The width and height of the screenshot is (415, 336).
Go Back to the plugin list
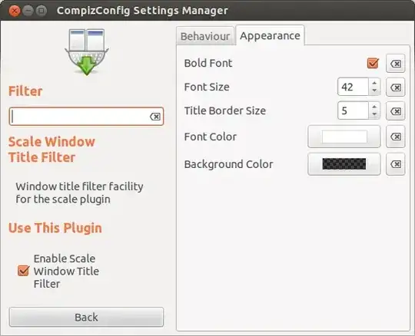pyautogui.click(x=86, y=317)
